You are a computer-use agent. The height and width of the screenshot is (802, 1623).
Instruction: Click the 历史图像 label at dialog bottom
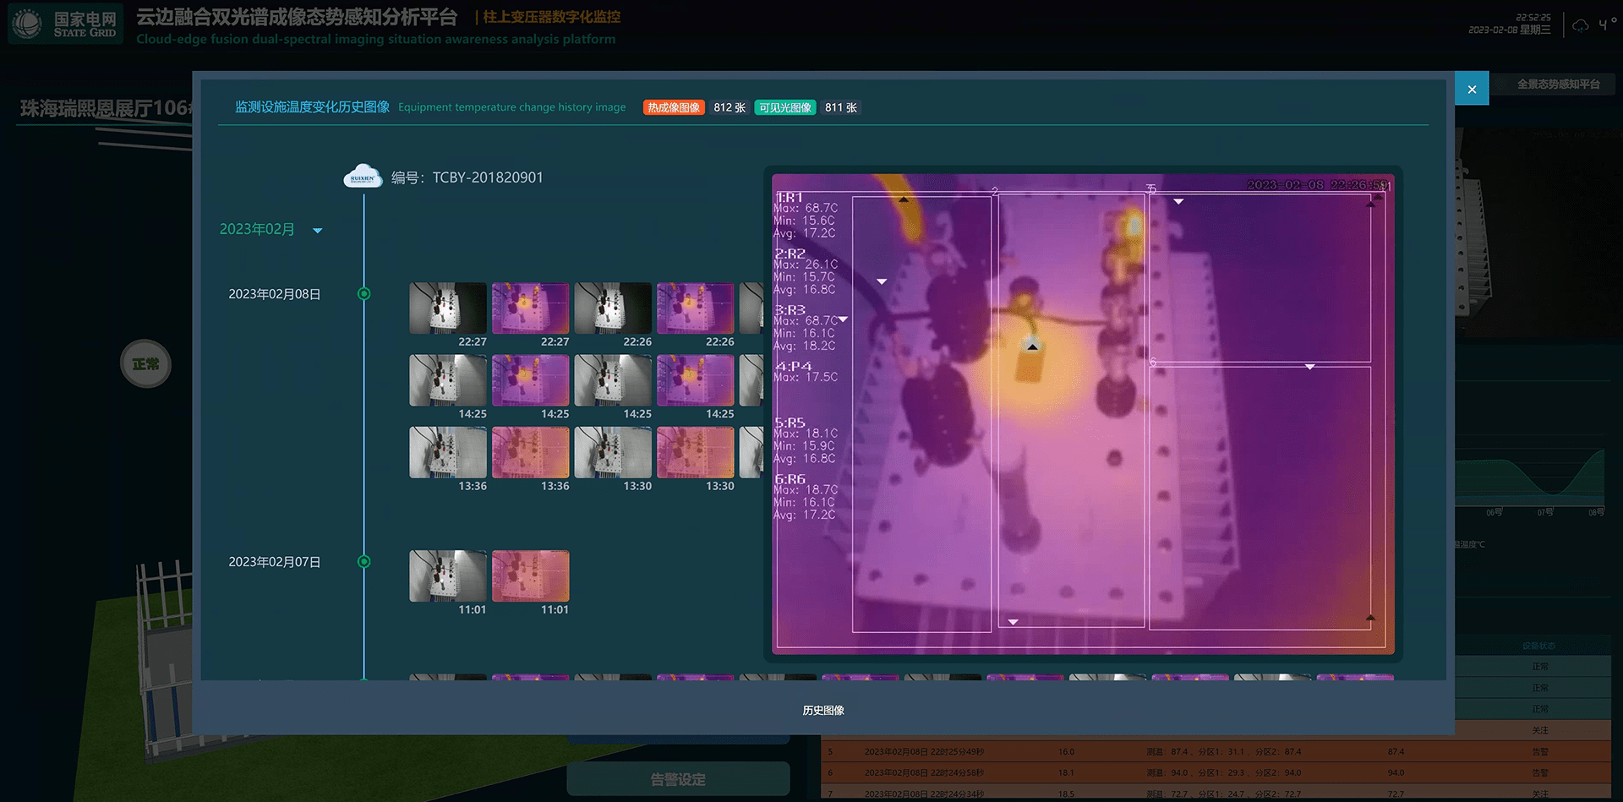click(x=823, y=711)
